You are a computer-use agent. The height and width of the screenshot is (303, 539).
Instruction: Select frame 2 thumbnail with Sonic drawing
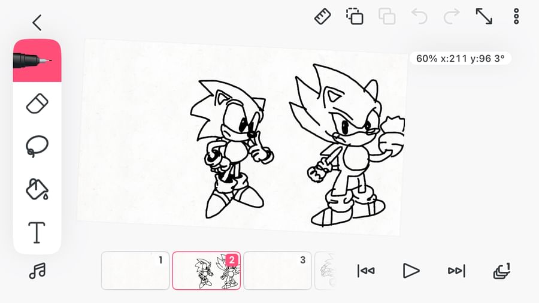(x=206, y=271)
